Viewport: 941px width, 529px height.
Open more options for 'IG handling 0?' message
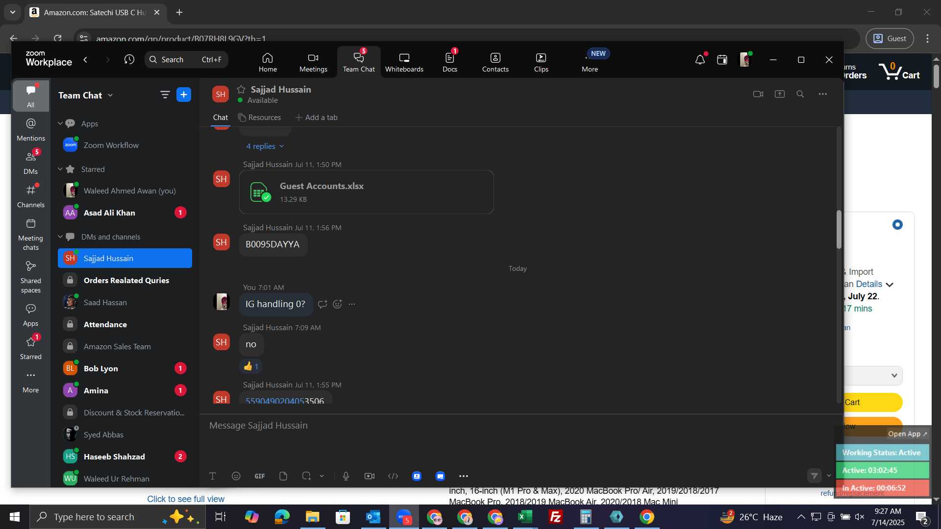tap(352, 304)
